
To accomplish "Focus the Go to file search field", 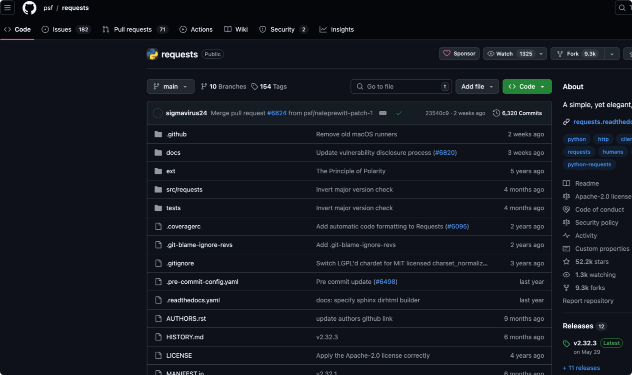I will click(x=401, y=87).
